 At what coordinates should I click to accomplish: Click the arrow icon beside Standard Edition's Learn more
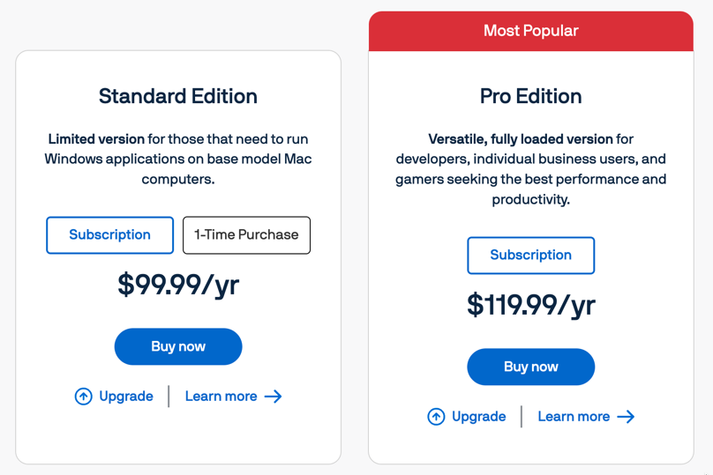274,397
